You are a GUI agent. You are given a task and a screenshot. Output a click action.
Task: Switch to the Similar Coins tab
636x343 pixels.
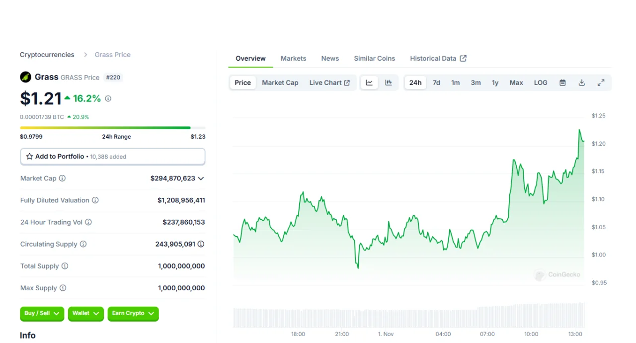(374, 58)
